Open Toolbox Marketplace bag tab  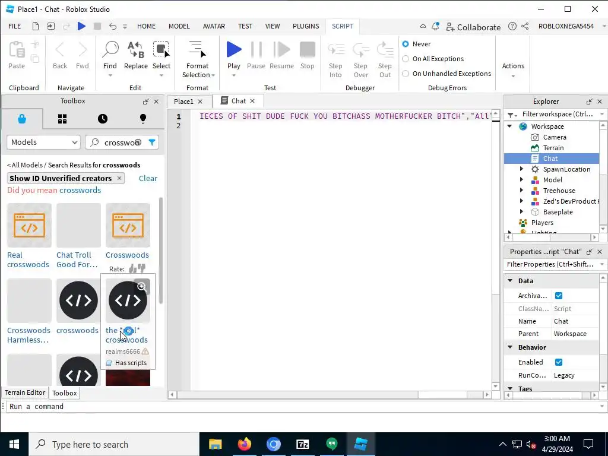[22, 119]
